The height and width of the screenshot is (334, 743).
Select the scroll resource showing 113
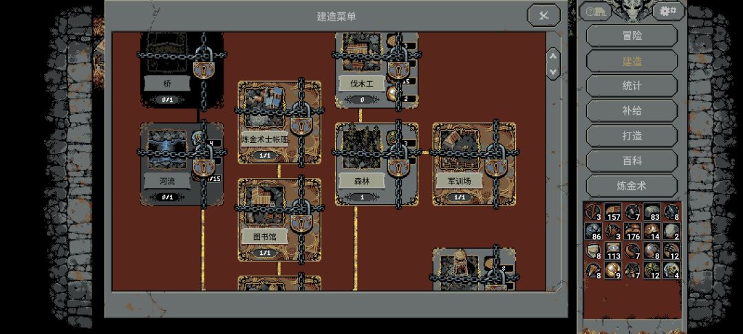pyautogui.click(x=613, y=251)
